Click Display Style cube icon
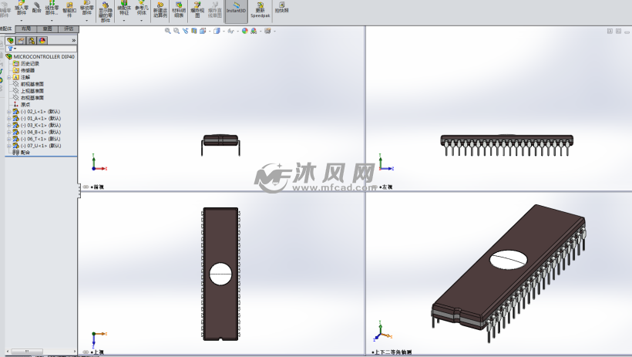The width and height of the screenshot is (632, 357). point(217,31)
